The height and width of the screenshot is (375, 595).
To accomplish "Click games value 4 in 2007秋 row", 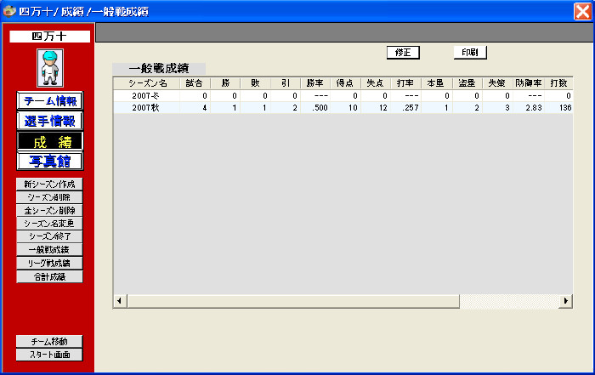I will point(195,107).
